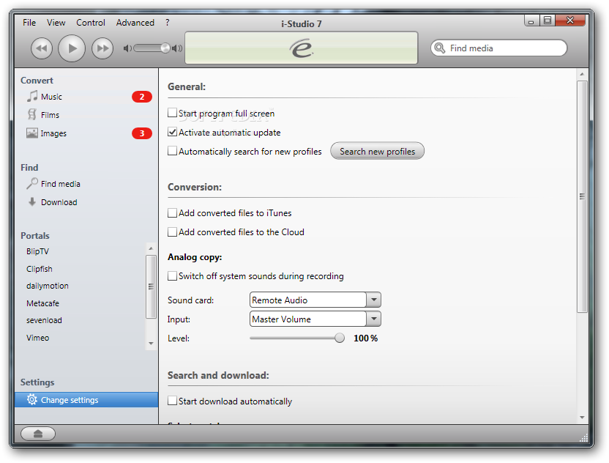Click the rewind playback button
This screenshot has width=609, height=463.
[42, 48]
